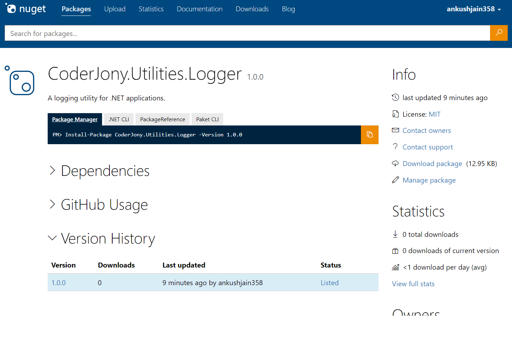The width and height of the screenshot is (512, 356).
Task: Open the ankushjain358 account dropdown
Action: 474,9
